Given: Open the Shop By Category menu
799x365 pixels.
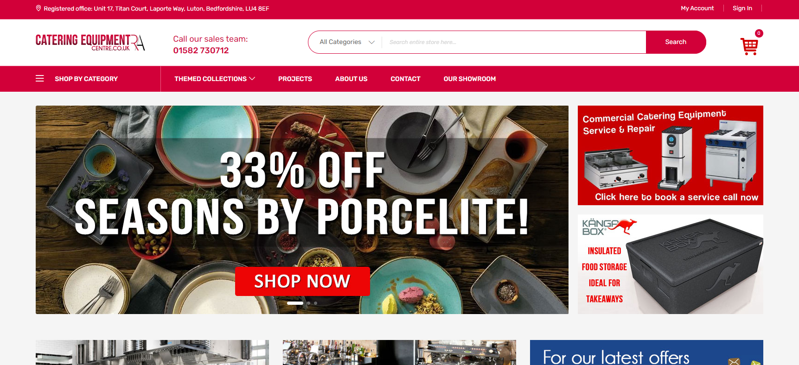Looking at the screenshot, I should coord(86,79).
